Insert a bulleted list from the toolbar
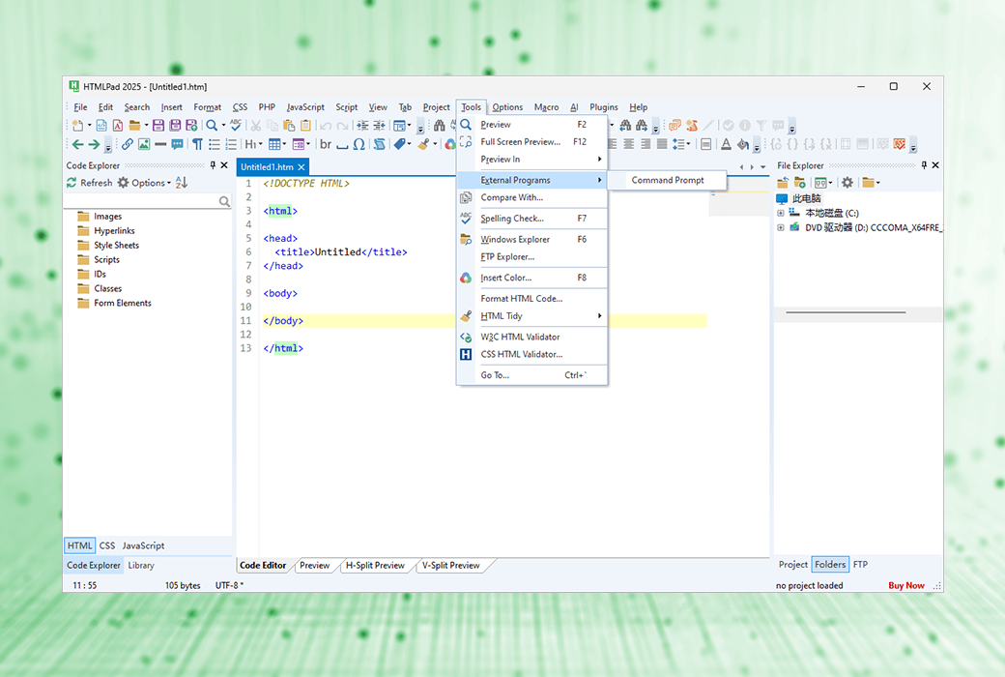This screenshot has width=1005, height=677. click(215, 144)
